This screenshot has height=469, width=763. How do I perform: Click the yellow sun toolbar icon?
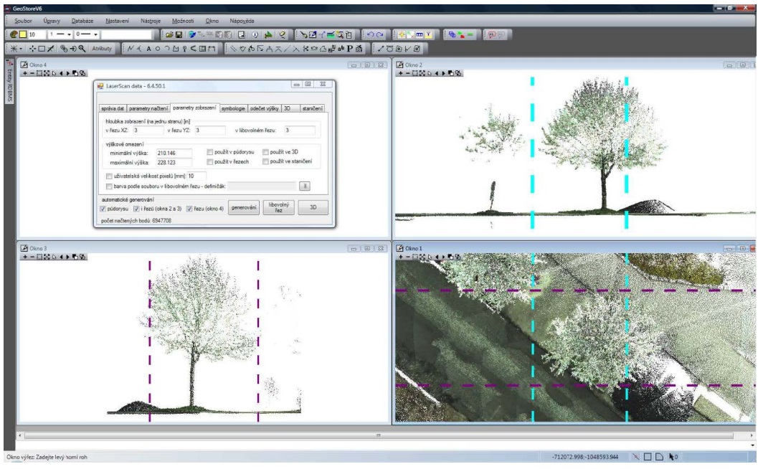click(x=402, y=34)
